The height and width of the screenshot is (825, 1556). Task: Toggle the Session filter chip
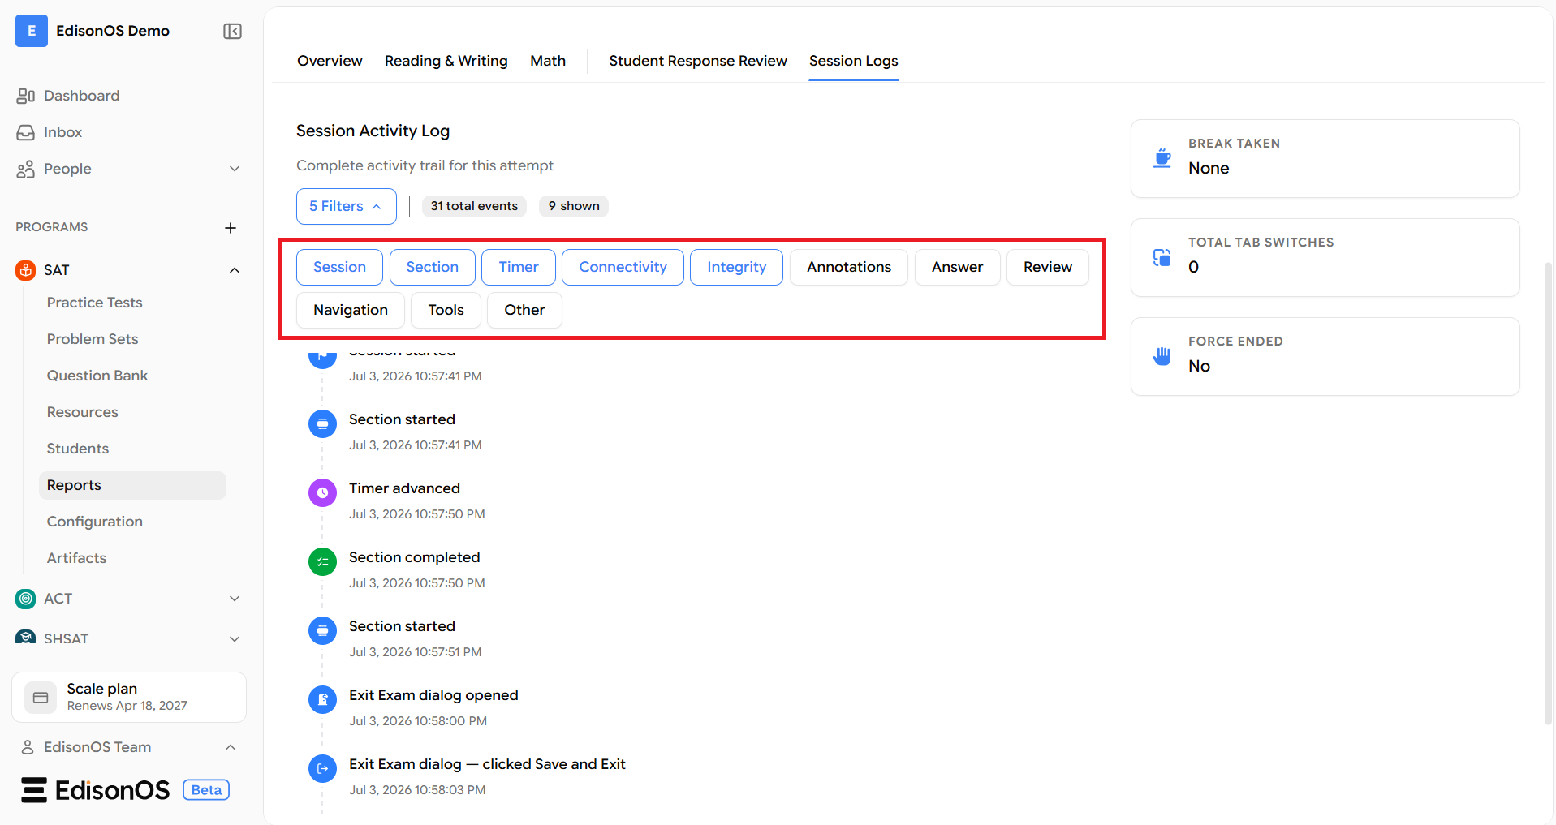(x=339, y=267)
